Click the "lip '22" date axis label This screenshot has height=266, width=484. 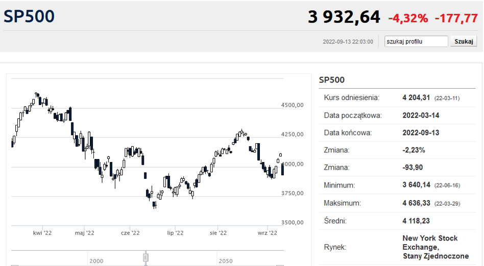pyautogui.click(x=175, y=233)
